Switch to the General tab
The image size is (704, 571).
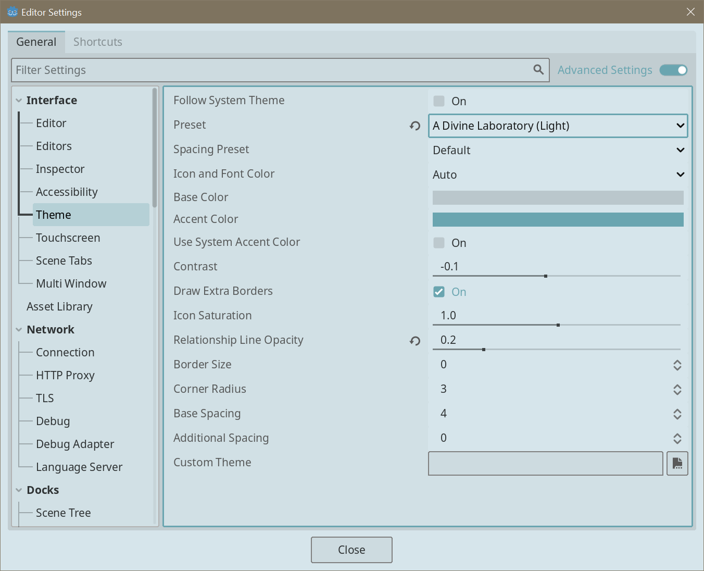36,42
